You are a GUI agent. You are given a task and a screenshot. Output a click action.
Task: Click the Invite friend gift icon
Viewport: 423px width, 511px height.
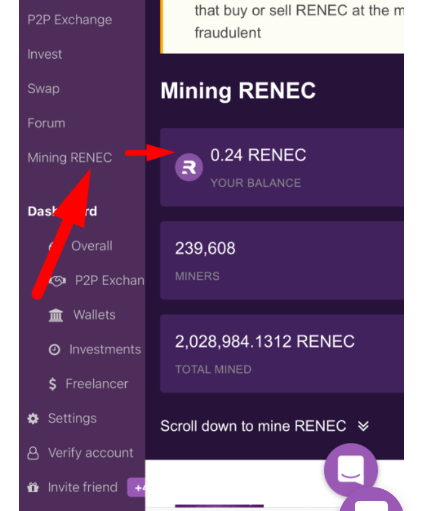tap(33, 488)
